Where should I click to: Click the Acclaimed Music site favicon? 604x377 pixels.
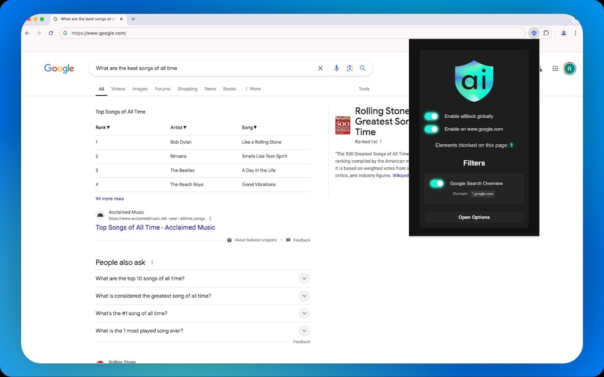pos(101,215)
